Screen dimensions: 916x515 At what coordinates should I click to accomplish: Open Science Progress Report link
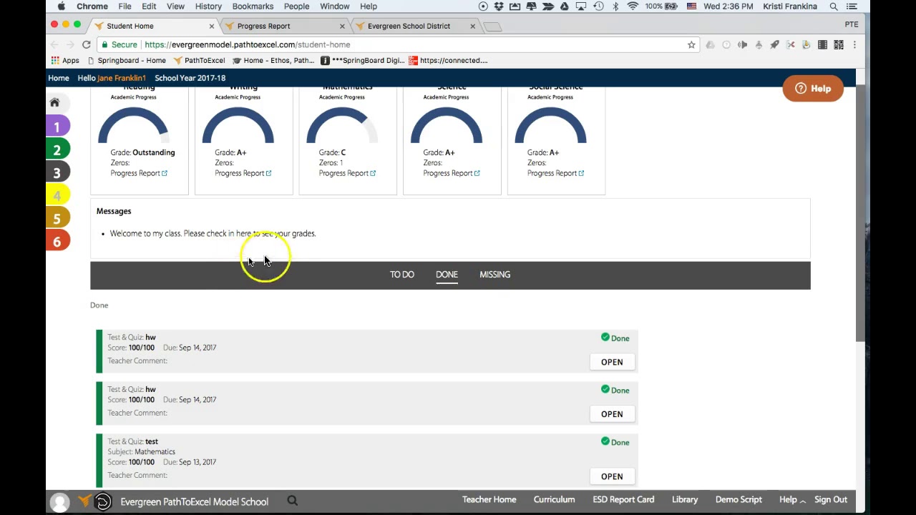451,173
